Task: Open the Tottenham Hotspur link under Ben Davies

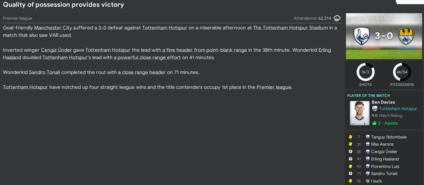Action: tap(398, 109)
